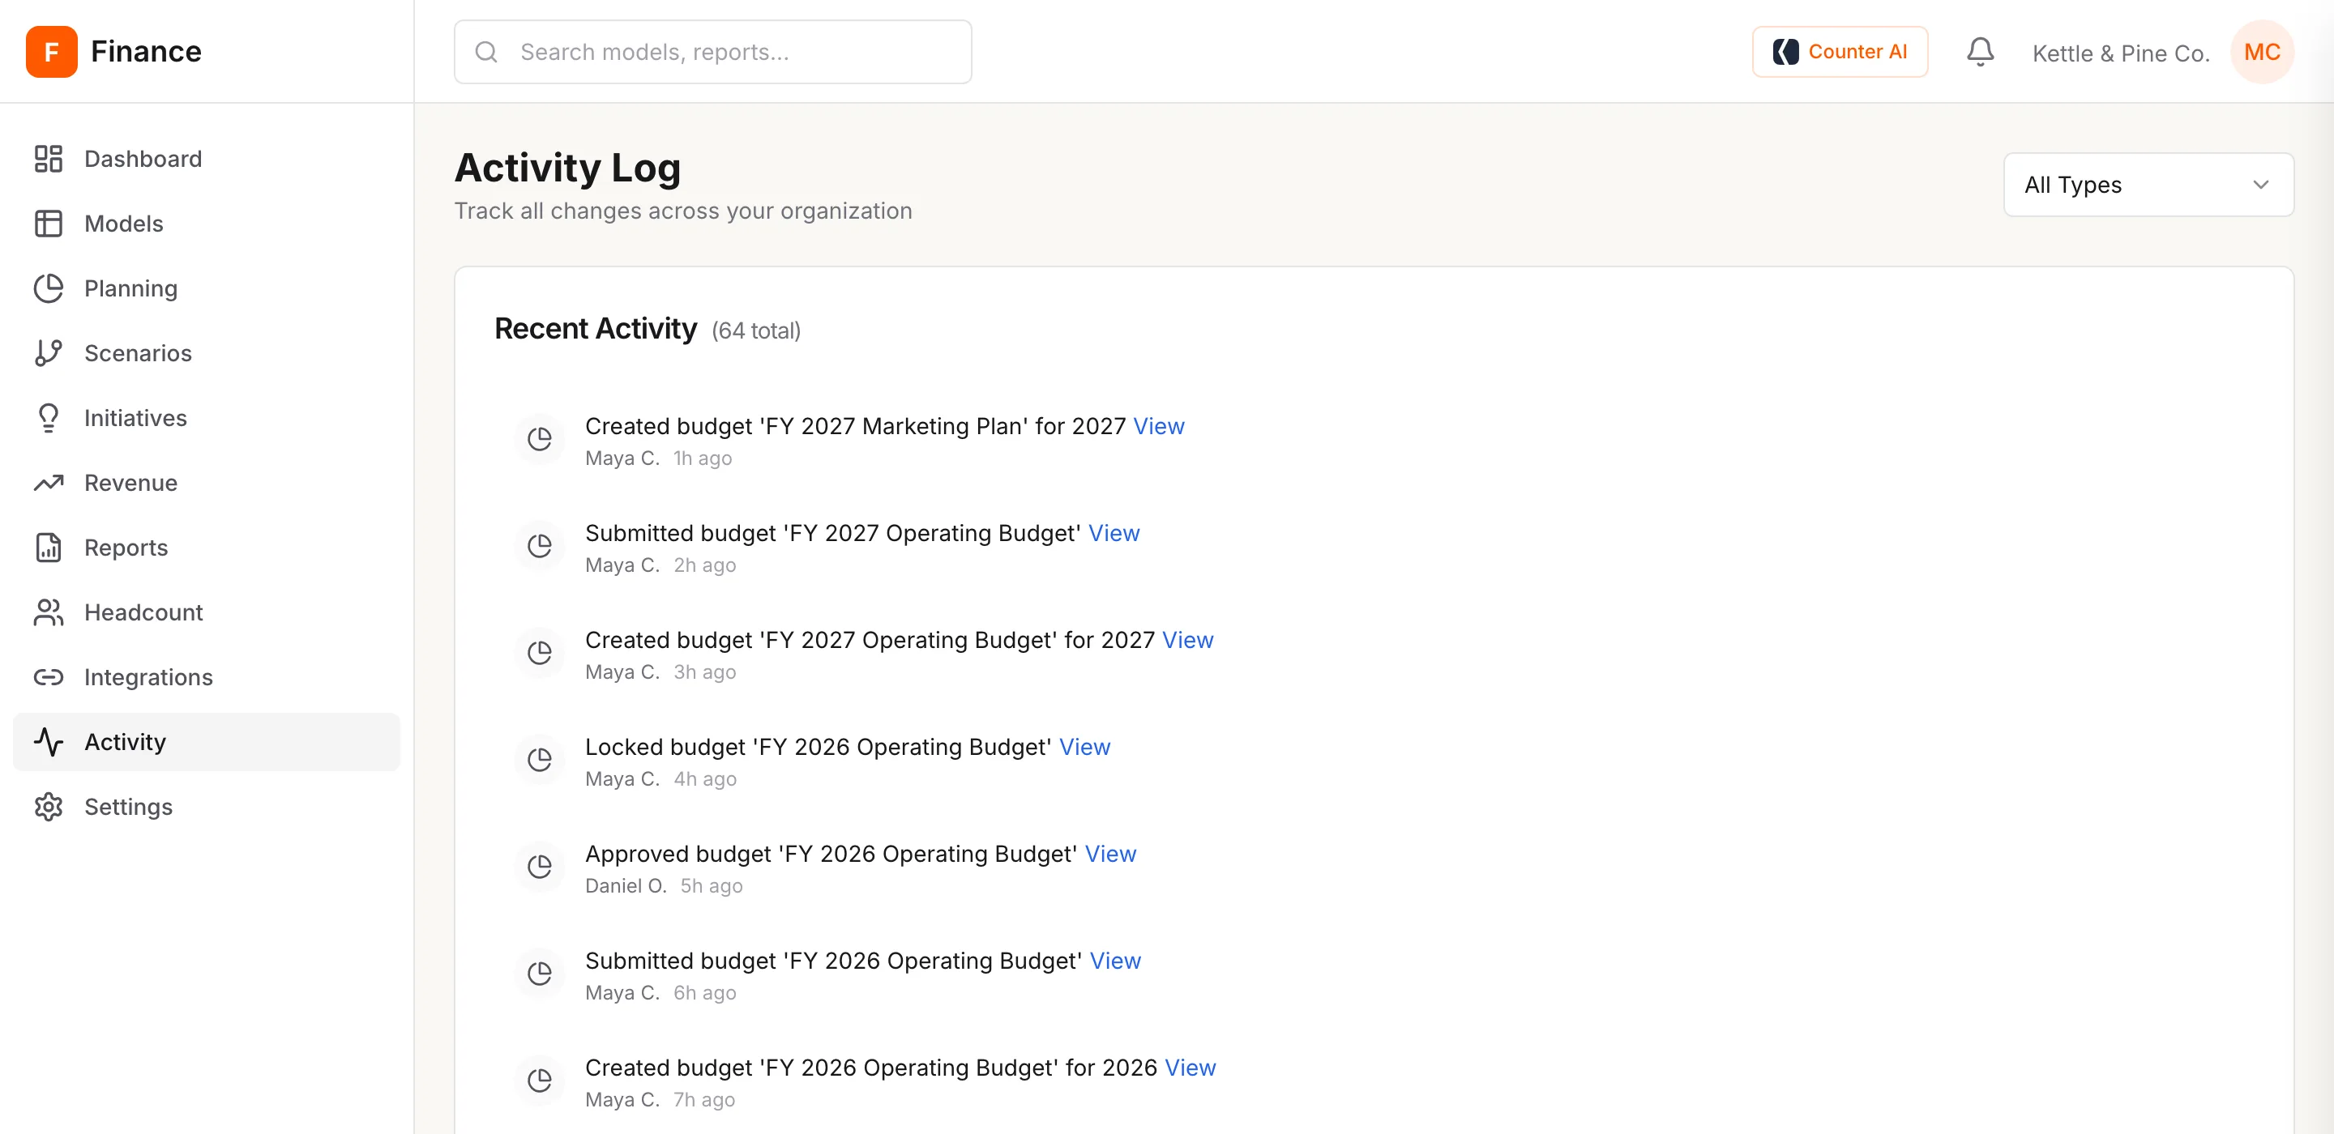Click the Activity pulse icon

48,742
